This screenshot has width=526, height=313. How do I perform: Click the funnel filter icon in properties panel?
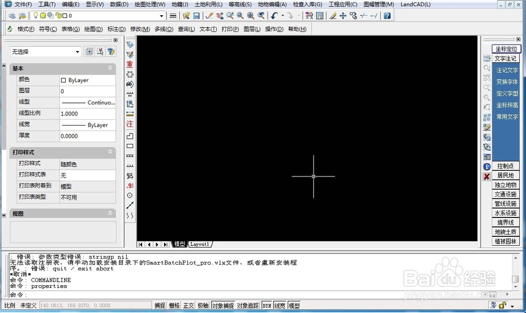pos(111,51)
